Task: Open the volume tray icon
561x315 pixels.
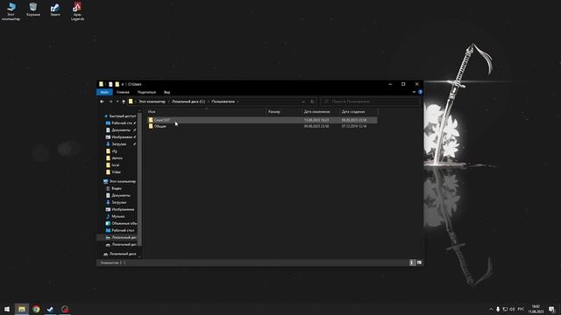Action: click(512, 309)
